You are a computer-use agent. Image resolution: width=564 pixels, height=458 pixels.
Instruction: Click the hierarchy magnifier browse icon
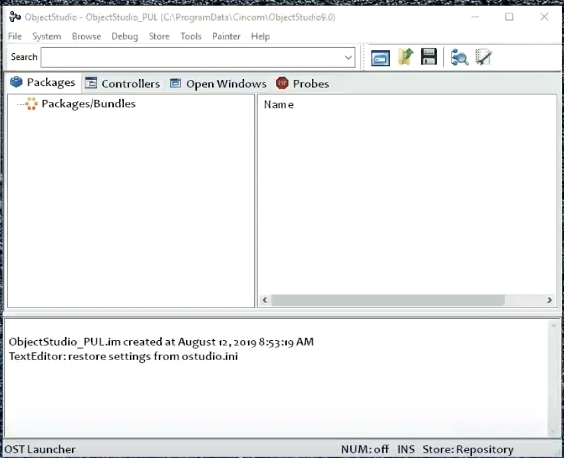(x=459, y=58)
